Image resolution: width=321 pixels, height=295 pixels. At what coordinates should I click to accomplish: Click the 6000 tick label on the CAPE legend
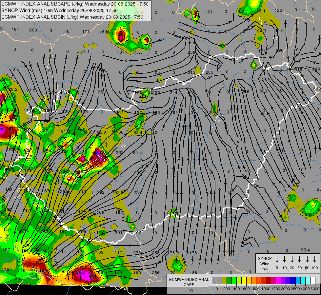point(315,289)
